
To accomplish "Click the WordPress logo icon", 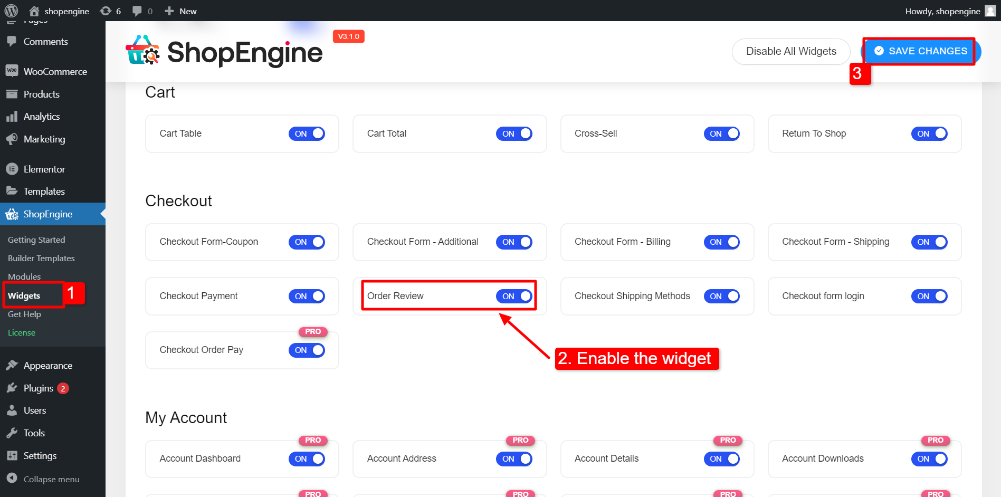I will (11, 11).
